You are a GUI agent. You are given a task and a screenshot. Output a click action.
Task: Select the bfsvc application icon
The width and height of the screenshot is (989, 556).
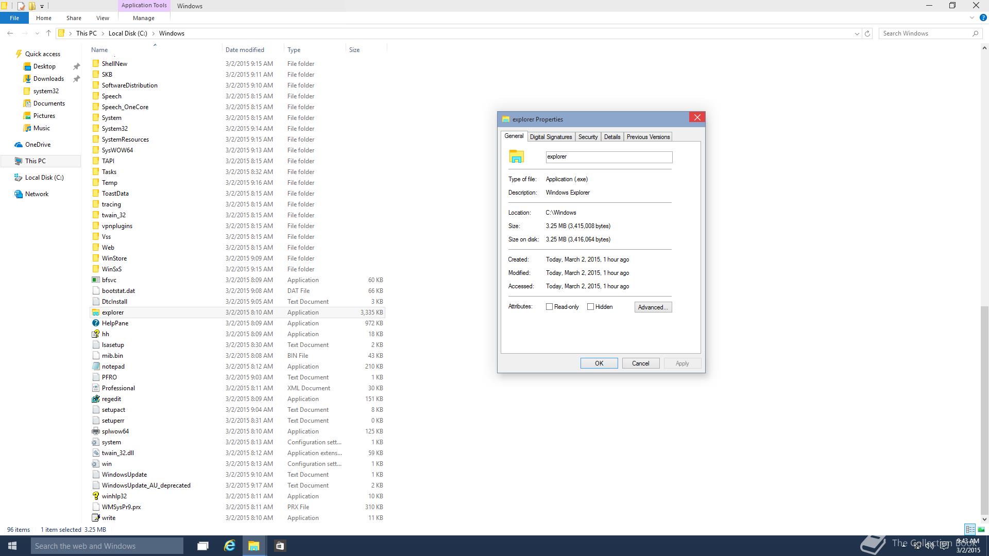click(96, 280)
